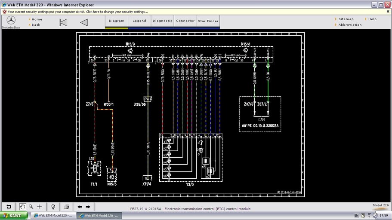Screen dimensions: 392x220
Task: Click the help question mark tray icon
Action: tap(363, 215)
